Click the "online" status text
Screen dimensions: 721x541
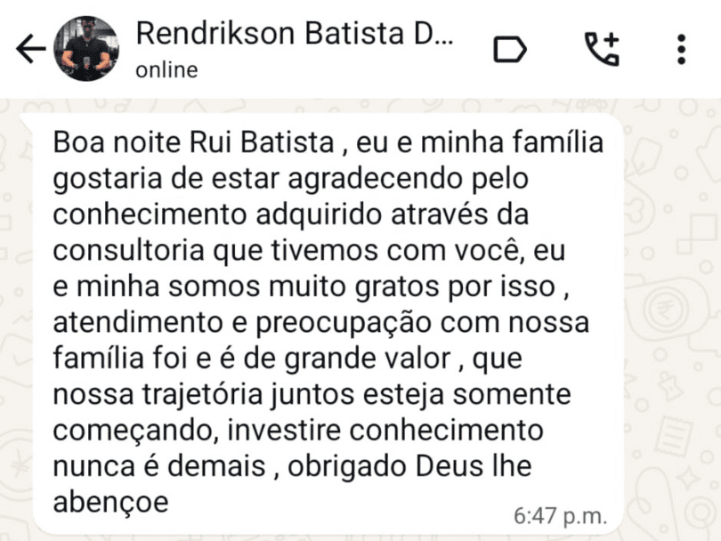(x=166, y=70)
